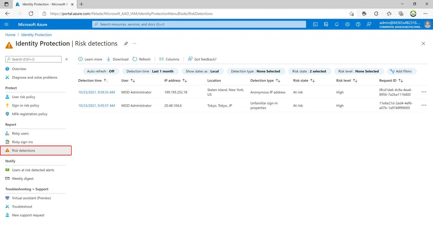Click Learn more in the toolbar
433x235 pixels.
click(x=90, y=59)
